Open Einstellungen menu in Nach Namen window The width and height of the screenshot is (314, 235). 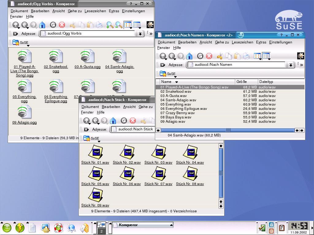(281, 42)
